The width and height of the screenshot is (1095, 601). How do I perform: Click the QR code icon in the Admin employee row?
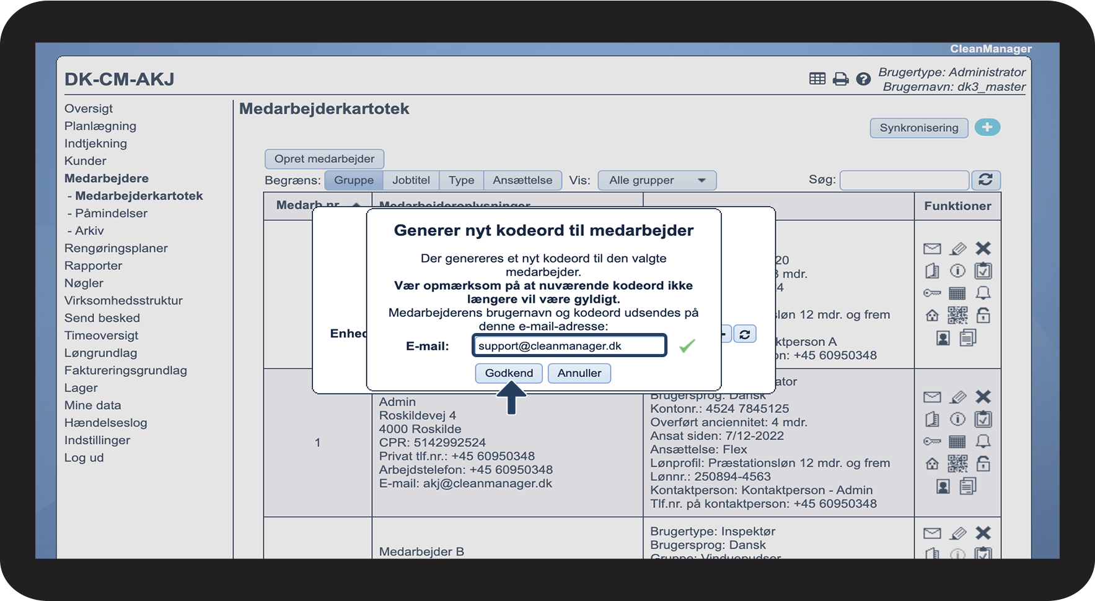tap(957, 464)
